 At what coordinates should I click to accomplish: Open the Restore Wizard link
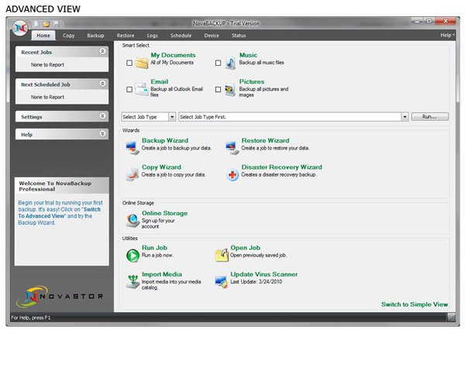(x=265, y=140)
